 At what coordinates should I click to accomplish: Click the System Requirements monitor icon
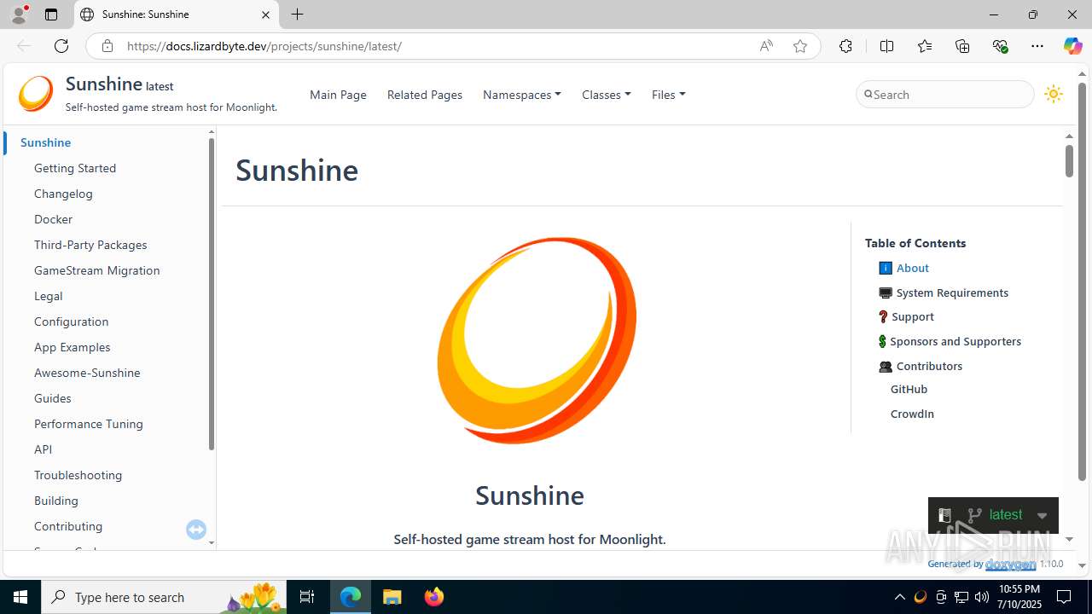[x=886, y=293]
